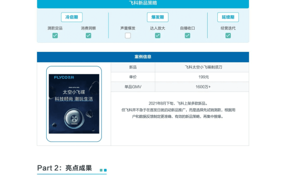Image resolution: width=286 pixels, height=181 pixels.
Task: Click the FLYCO飞科 logo on poster
Action: [64, 77]
